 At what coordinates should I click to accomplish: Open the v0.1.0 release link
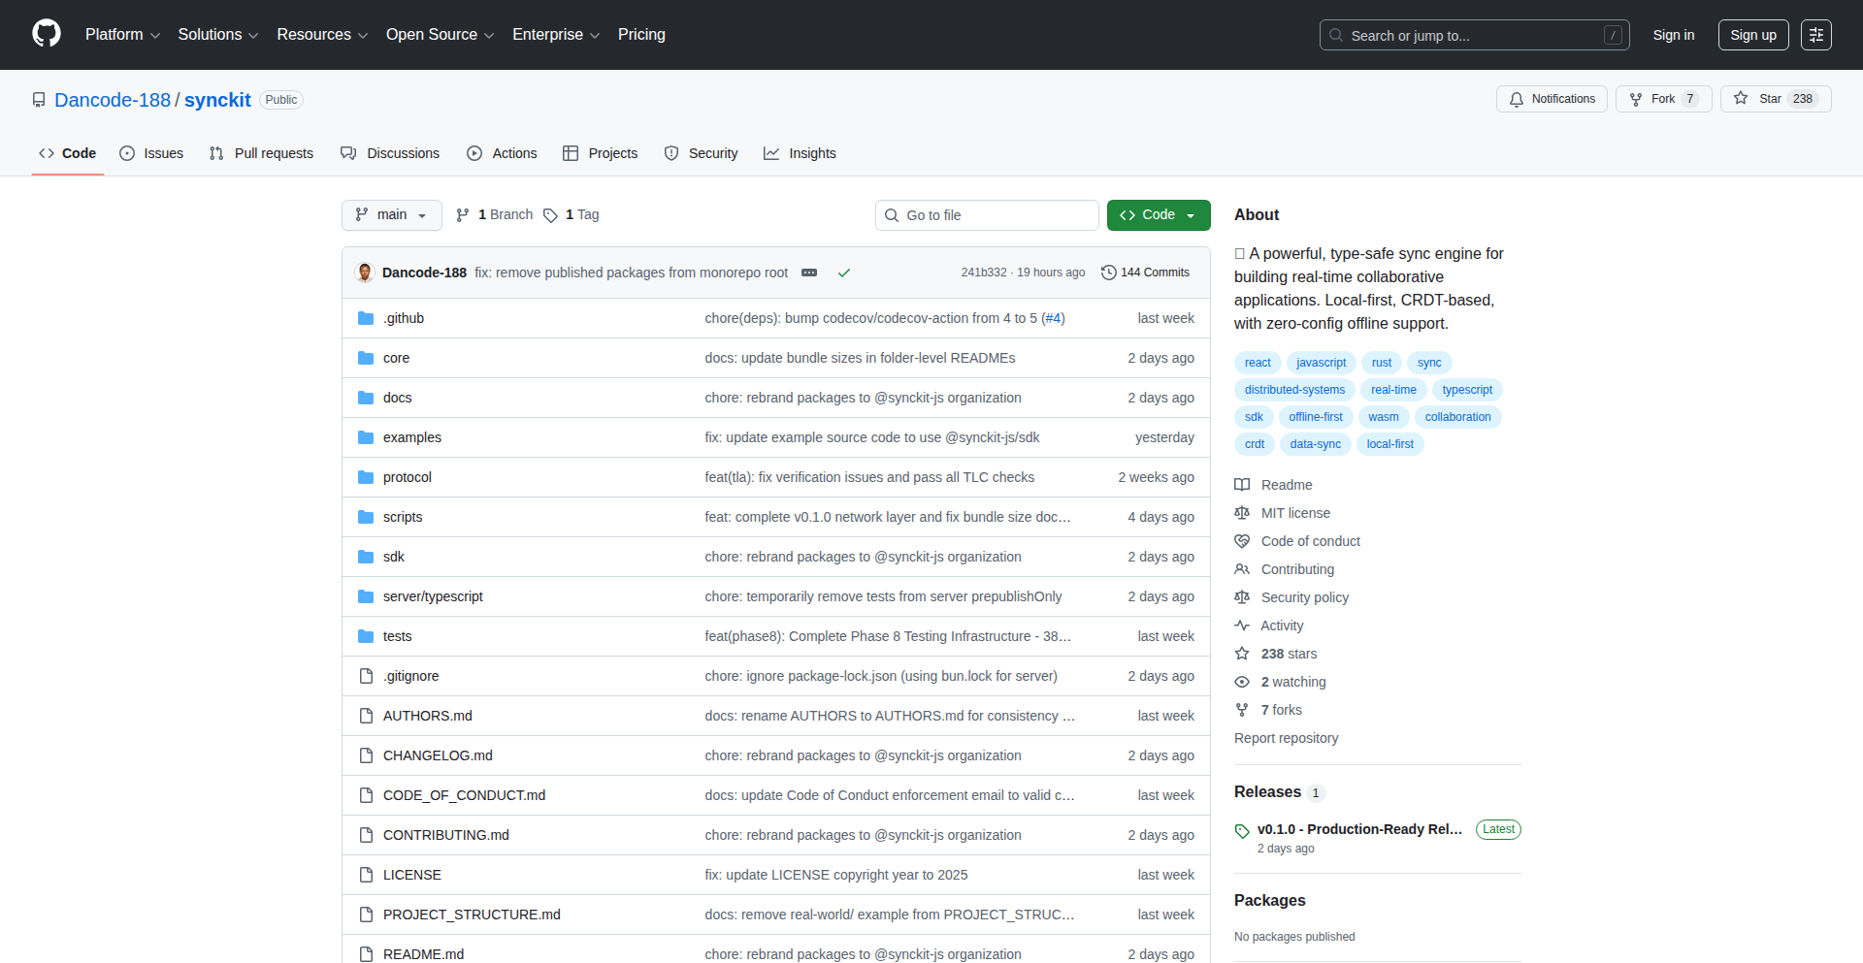(1358, 829)
